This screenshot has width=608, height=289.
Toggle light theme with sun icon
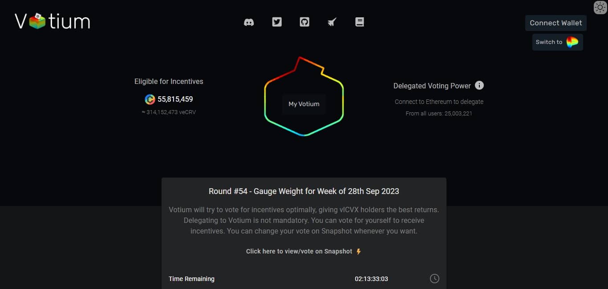(600, 7)
